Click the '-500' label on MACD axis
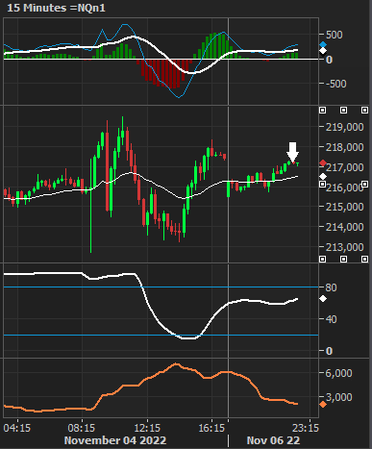The height and width of the screenshot is (449, 372). [336, 84]
